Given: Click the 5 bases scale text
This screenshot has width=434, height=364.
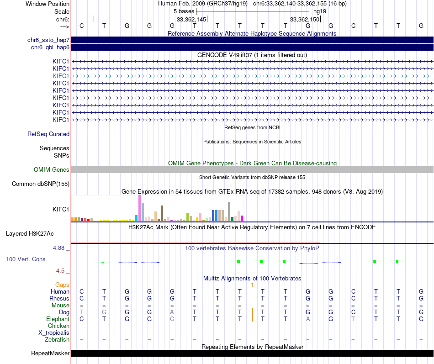Looking at the screenshot, I should (184, 11).
